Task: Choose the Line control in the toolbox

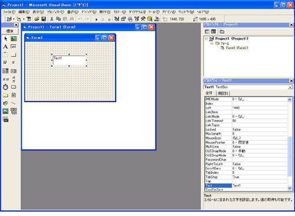Action: coord(14,103)
